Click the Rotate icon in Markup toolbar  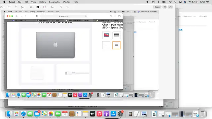click(x=61, y=7)
